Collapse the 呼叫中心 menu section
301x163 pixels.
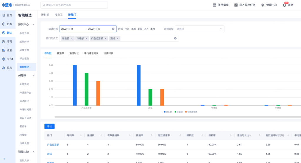click(x=34, y=24)
